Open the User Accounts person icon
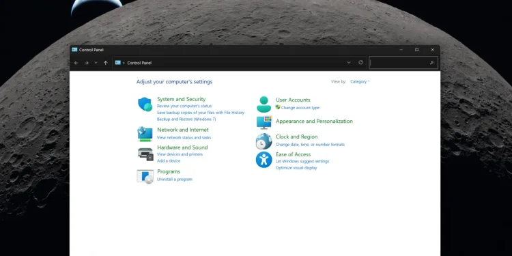This screenshot has width=512, height=256. [x=264, y=104]
